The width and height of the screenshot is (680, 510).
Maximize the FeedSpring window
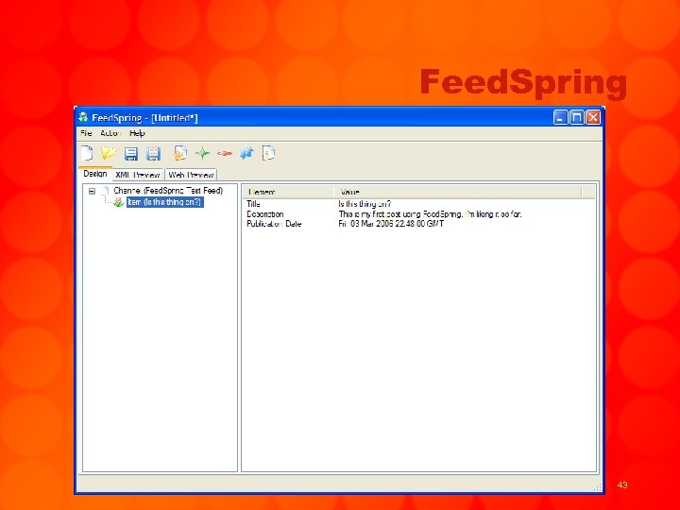577,117
